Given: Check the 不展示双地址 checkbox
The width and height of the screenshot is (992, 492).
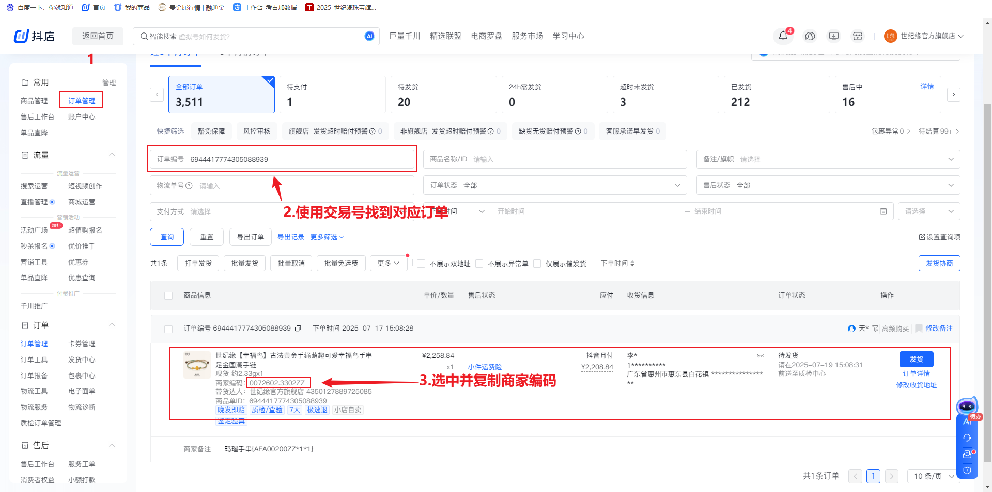Looking at the screenshot, I should tap(421, 264).
